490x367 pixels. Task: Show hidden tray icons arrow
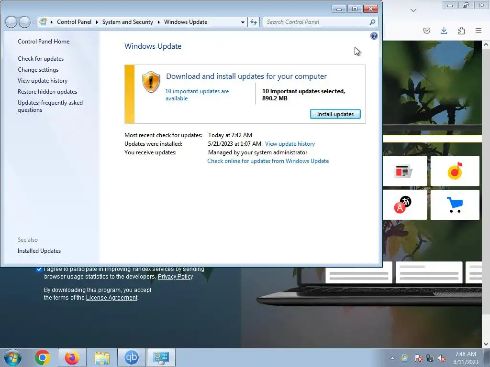(392, 358)
